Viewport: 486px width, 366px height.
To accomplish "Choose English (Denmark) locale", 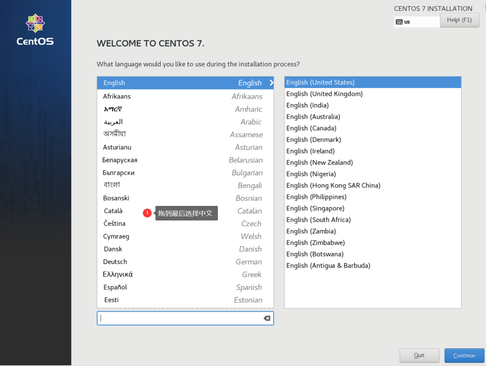I will tap(373, 140).
